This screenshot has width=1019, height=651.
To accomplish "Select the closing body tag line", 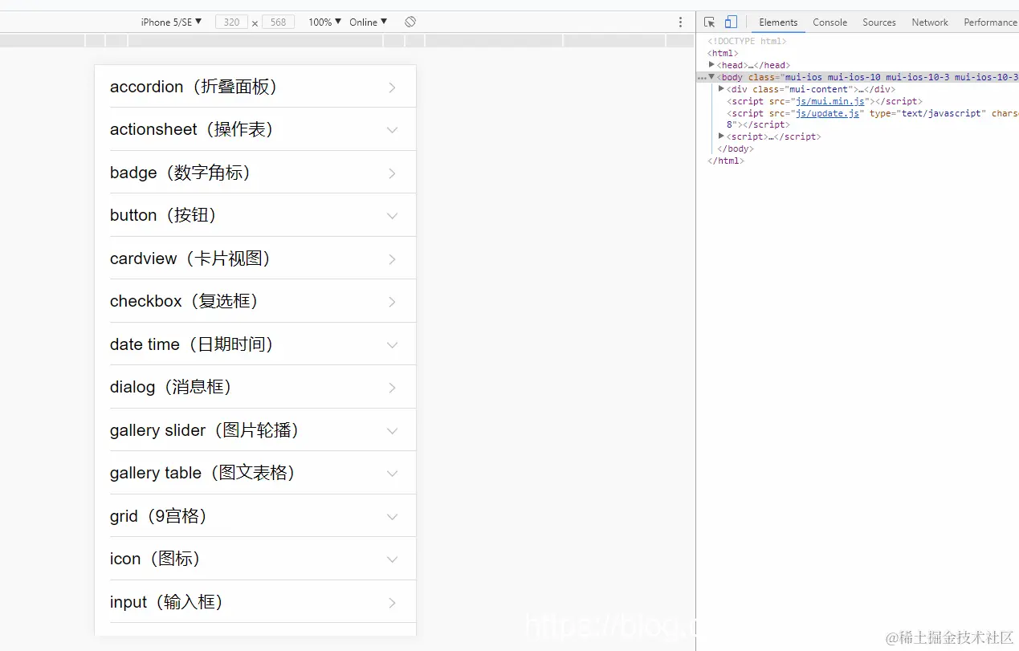I will click(736, 149).
